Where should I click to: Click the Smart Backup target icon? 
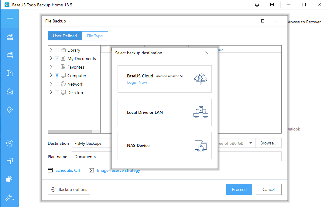click(9, 109)
